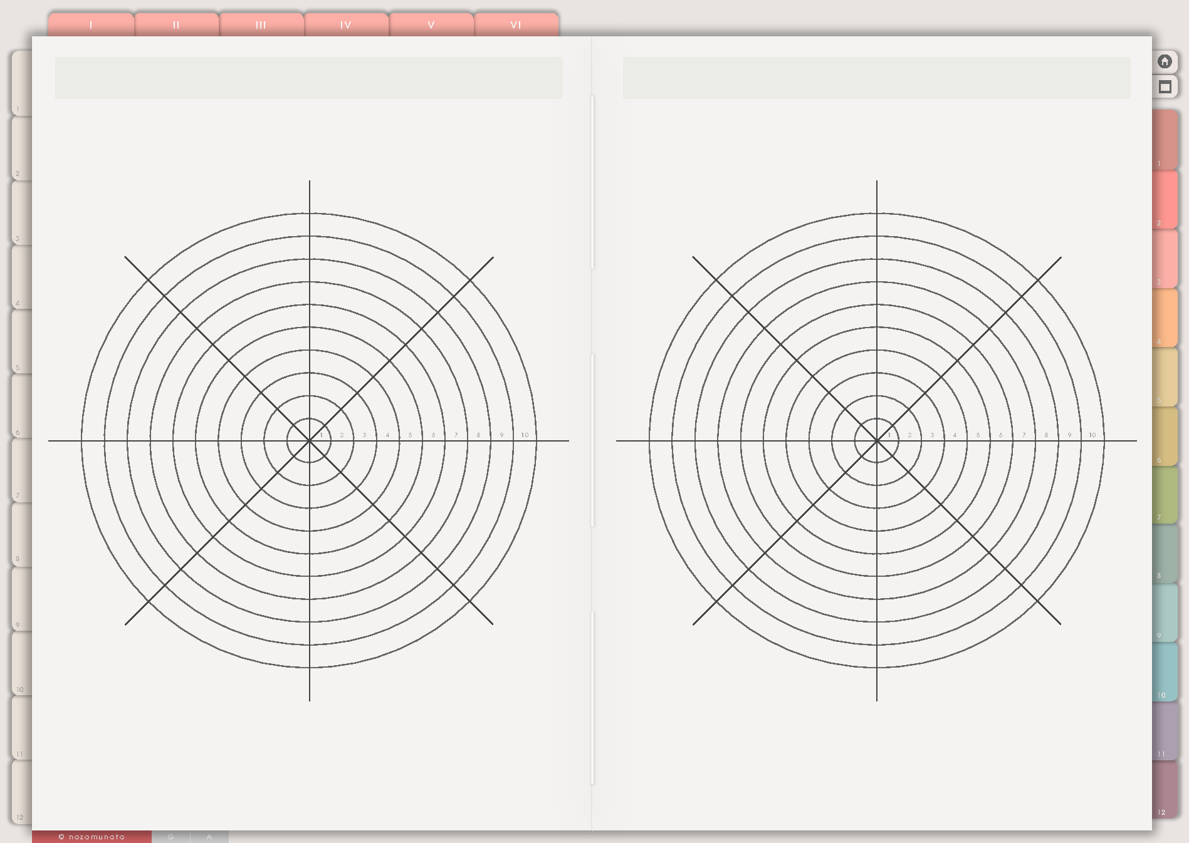
Task: Select left beige tab 2
Action: point(22,148)
